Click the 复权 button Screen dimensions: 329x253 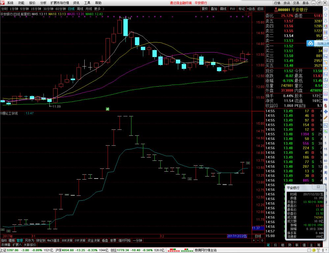tap(205, 9)
